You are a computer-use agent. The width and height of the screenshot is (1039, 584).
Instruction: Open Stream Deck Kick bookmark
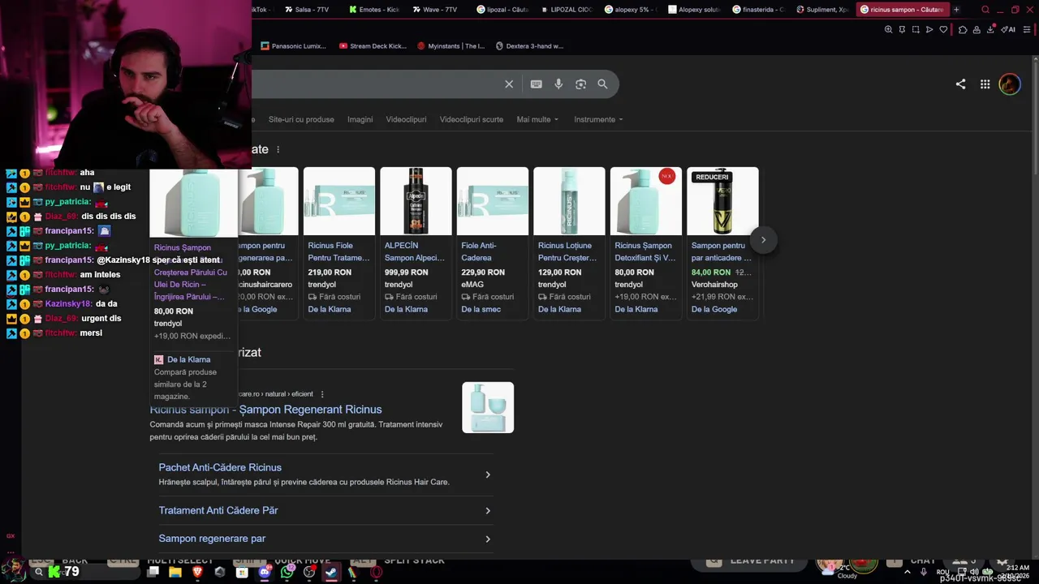(373, 46)
